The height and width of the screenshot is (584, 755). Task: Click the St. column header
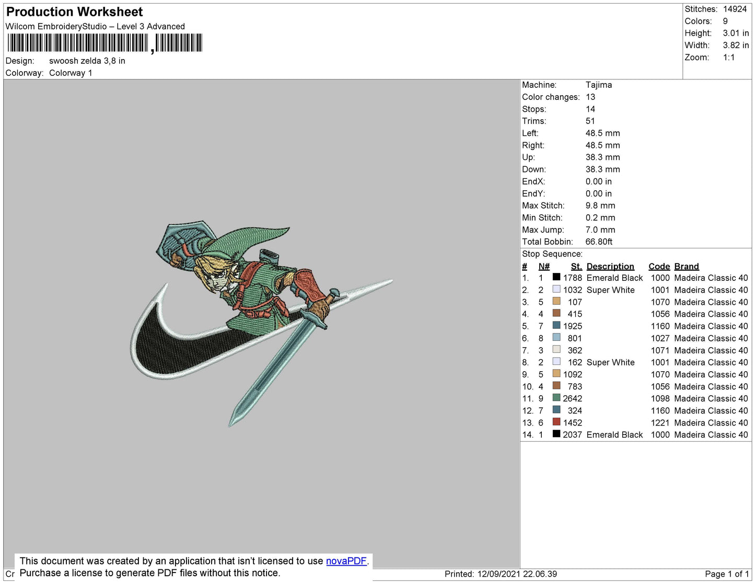pyautogui.click(x=576, y=266)
